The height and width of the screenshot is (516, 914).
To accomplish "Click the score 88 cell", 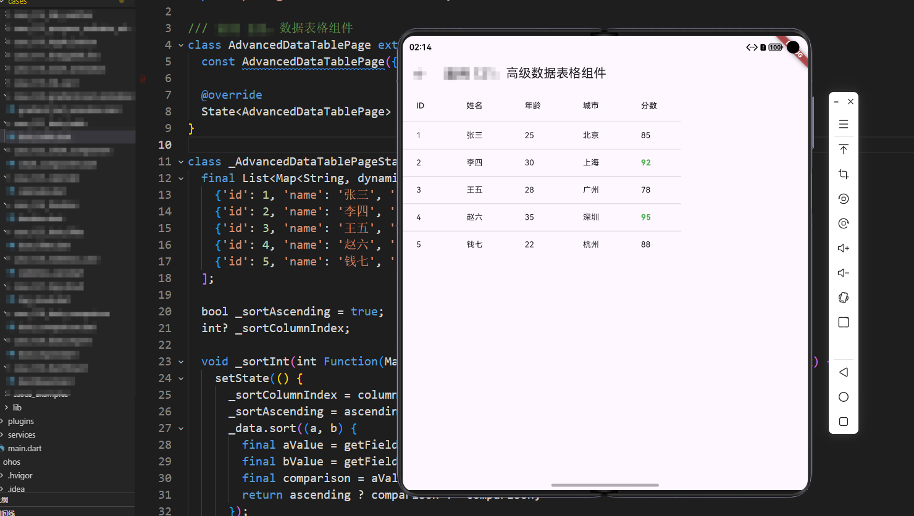I will point(646,244).
